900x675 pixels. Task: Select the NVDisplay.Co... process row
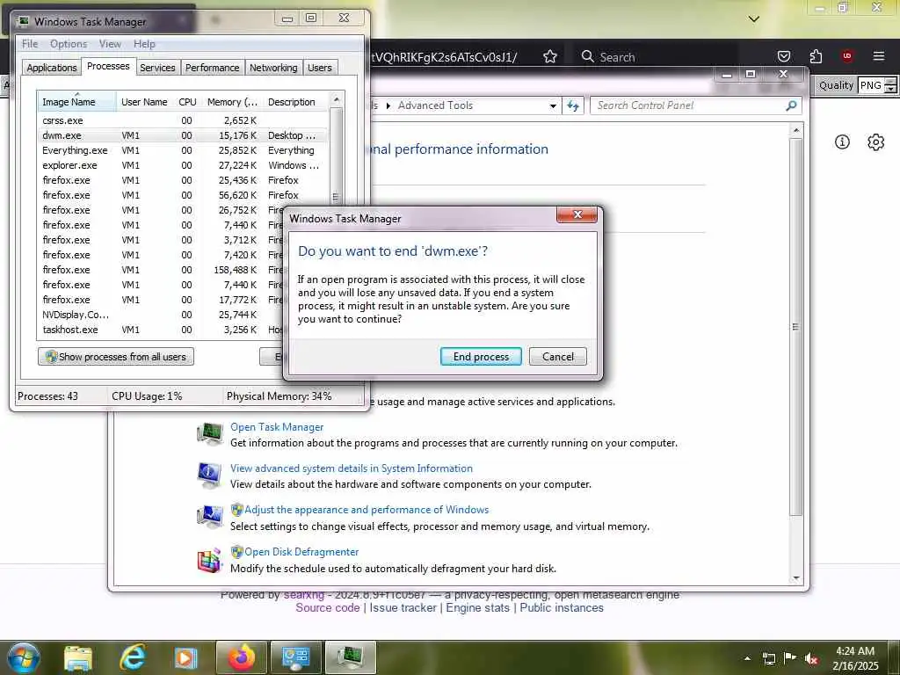pos(161,315)
